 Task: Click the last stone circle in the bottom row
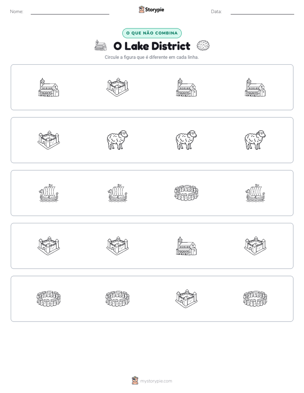point(255,299)
